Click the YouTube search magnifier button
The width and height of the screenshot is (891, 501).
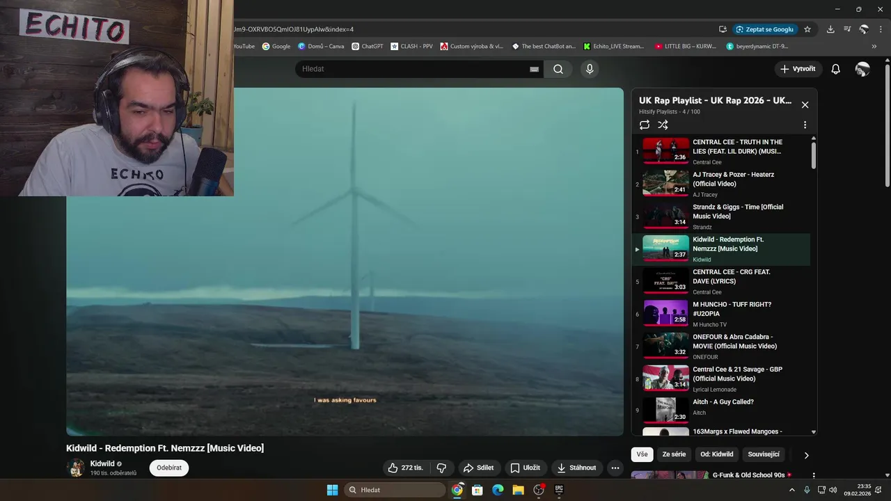point(558,69)
